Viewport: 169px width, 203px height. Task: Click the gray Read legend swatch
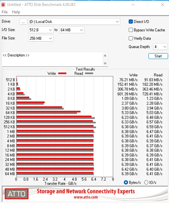pos(89,73)
